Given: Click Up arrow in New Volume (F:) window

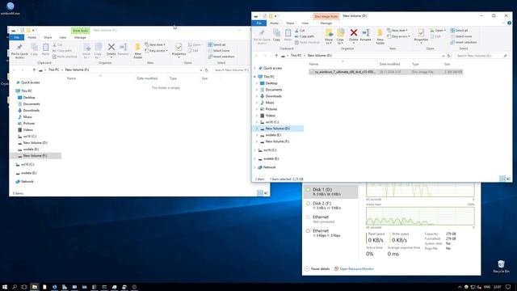Looking at the screenshot, I should click(34, 70).
